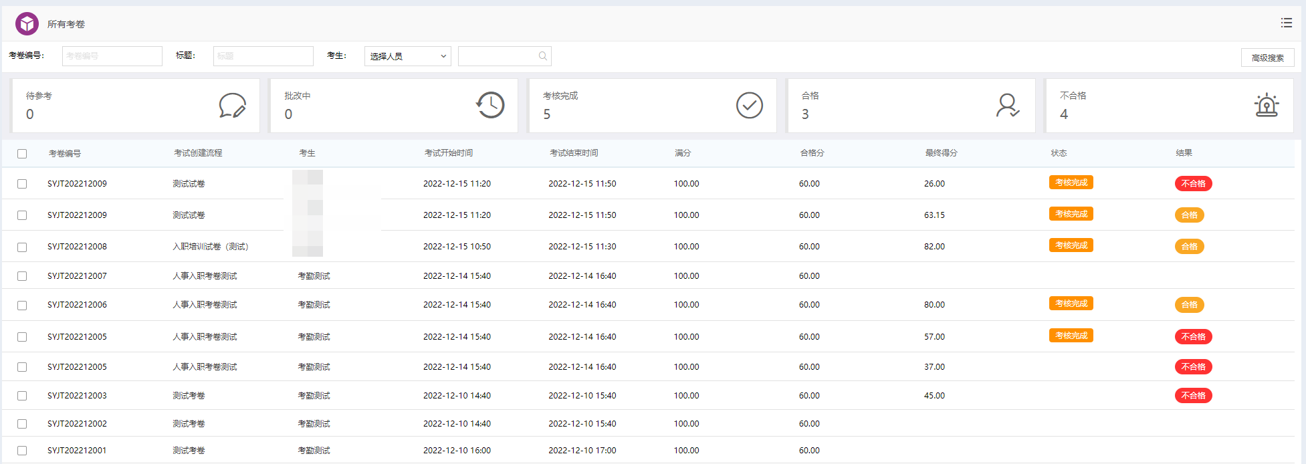Click the 满分 column header

(683, 153)
